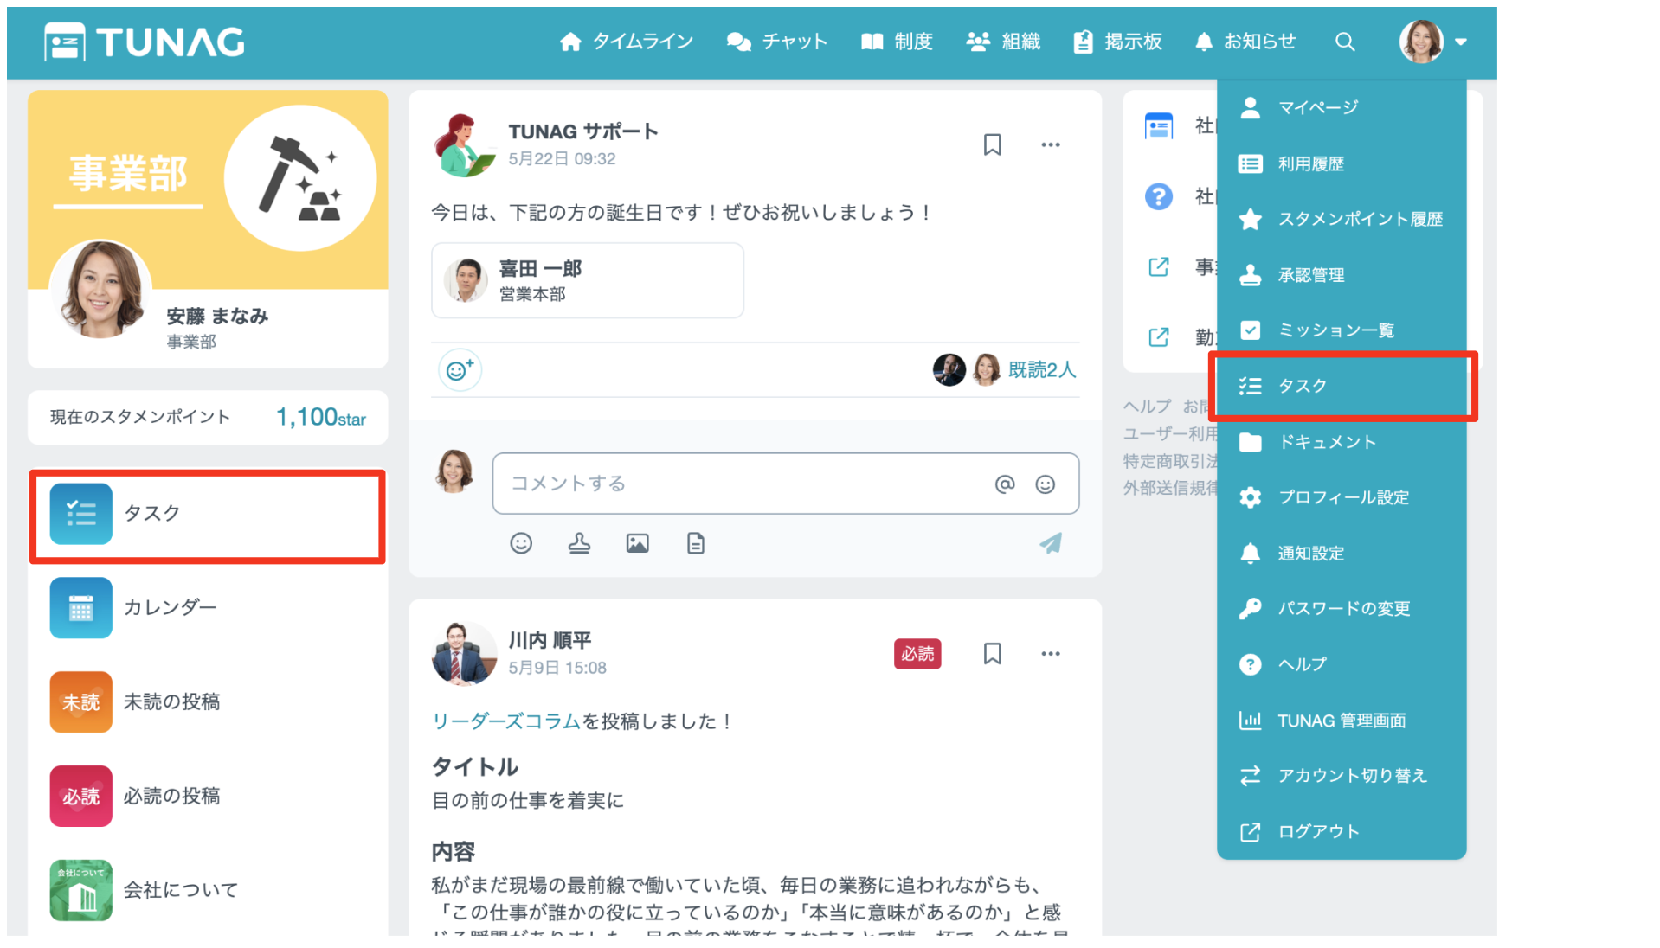Click the second external-link icon in right panel

click(x=1158, y=337)
